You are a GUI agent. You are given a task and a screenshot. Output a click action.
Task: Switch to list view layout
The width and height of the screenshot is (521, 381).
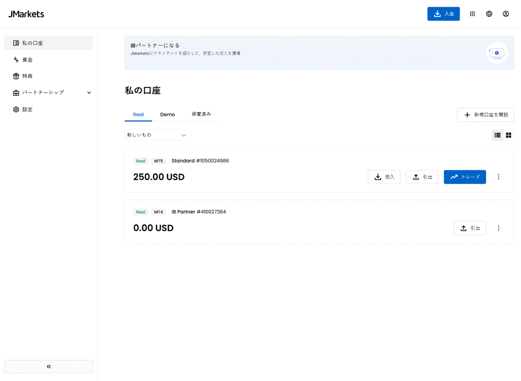497,135
